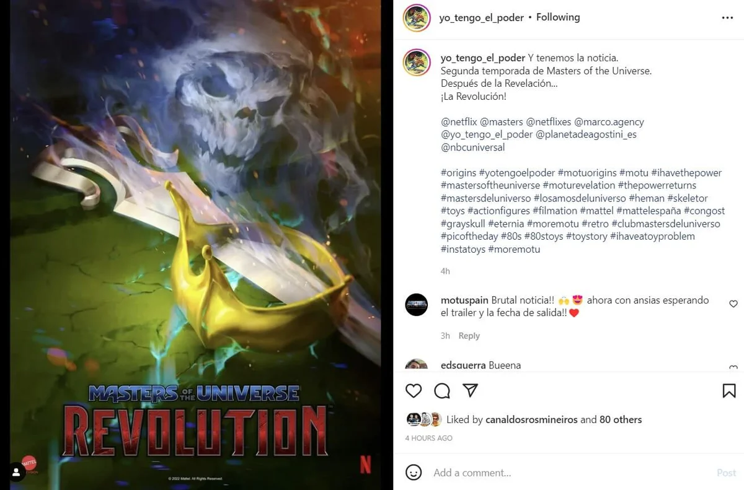Click the Add a comment field
This screenshot has width=744, height=490.
click(496, 473)
